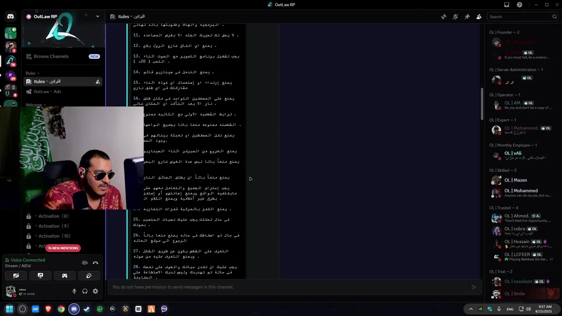Click create invite icon on Rules channel

click(x=97, y=82)
